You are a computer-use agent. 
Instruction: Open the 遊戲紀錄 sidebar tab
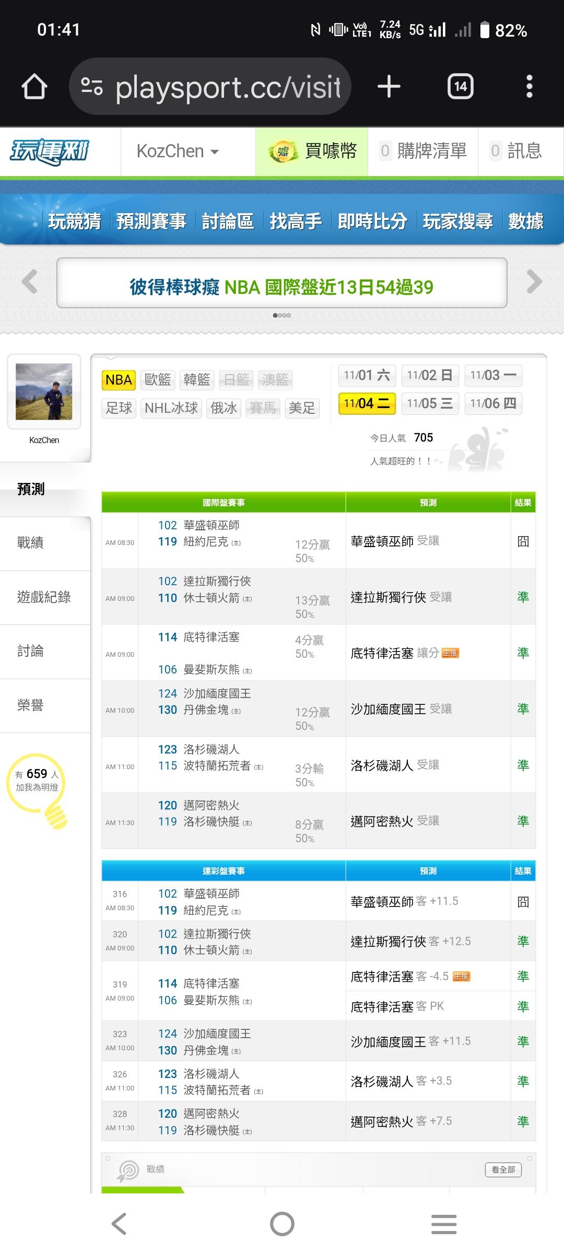pyautogui.click(x=45, y=597)
